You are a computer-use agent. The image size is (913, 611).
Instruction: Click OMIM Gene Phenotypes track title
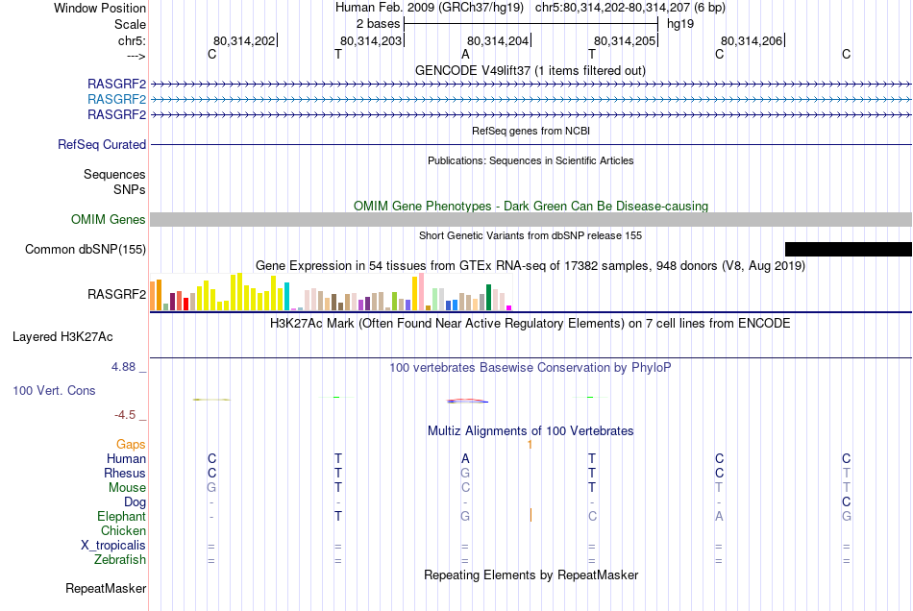point(531,206)
